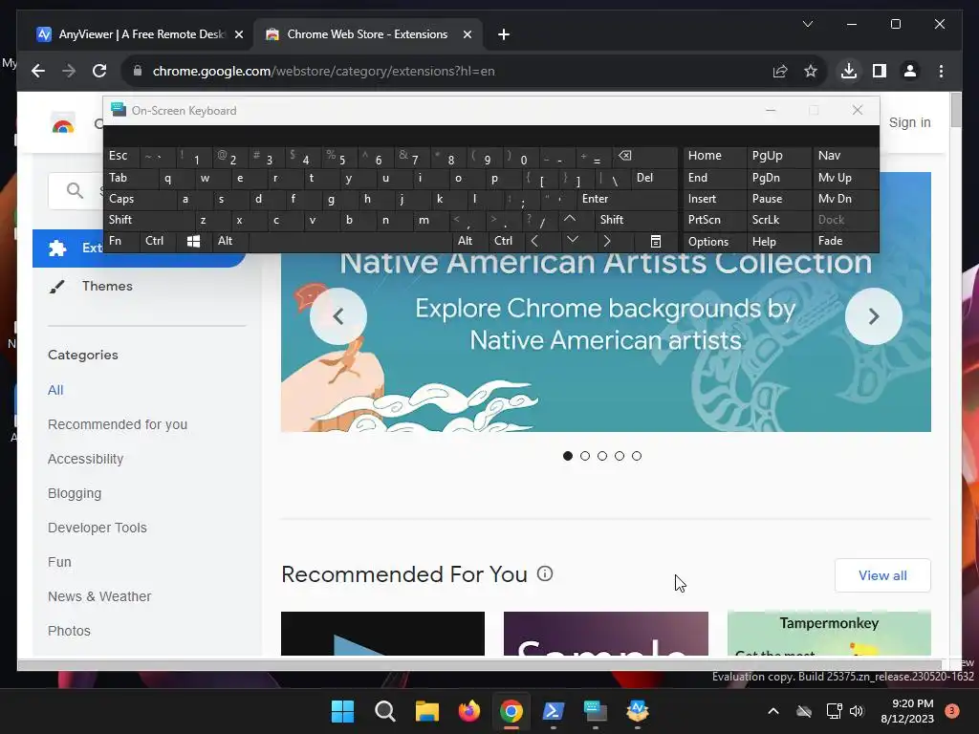The height and width of the screenshot is (734, 979).
Task: Click Sign in on the Web Store
Action: pyautogui.click(x=910, y=122)
